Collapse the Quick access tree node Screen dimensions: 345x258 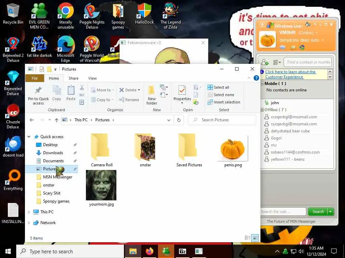(29, 137)
